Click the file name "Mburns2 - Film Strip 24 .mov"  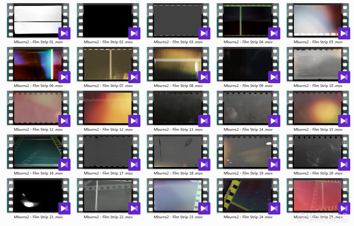point(248,217)
